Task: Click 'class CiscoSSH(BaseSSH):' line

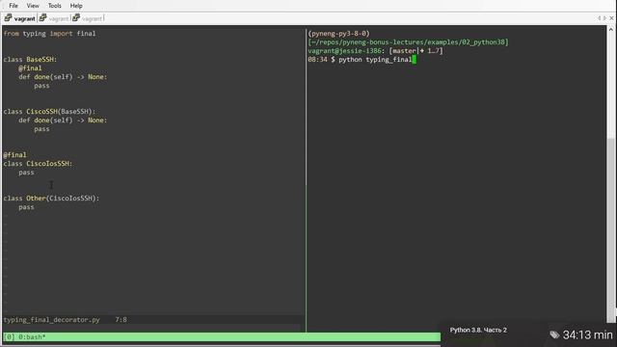Action: pos(49,112)
